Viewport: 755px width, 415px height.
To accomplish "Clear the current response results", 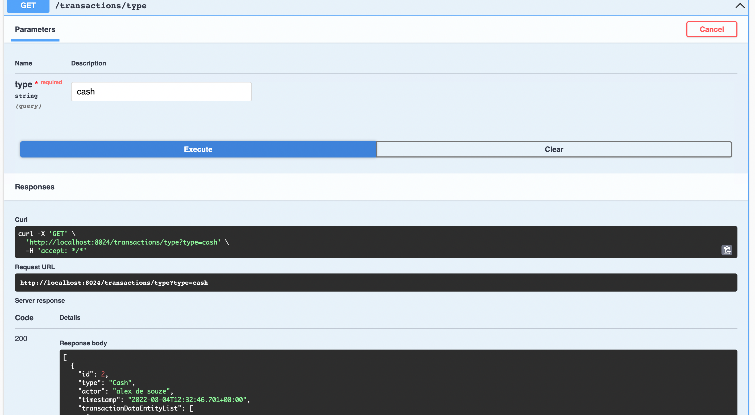I will pyautogui.click(x=554, y=149).
